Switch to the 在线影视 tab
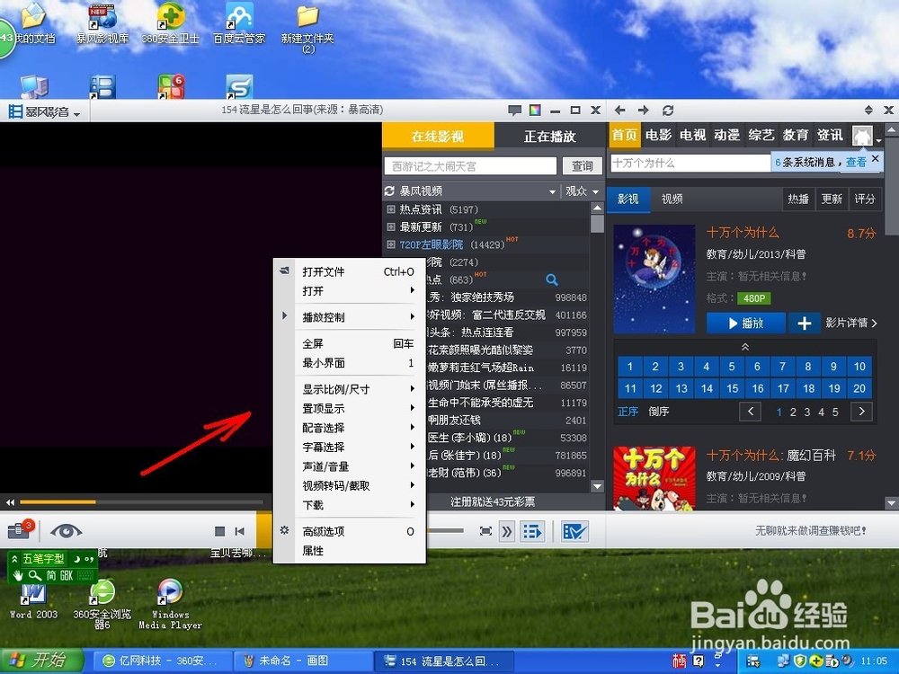 438,137
